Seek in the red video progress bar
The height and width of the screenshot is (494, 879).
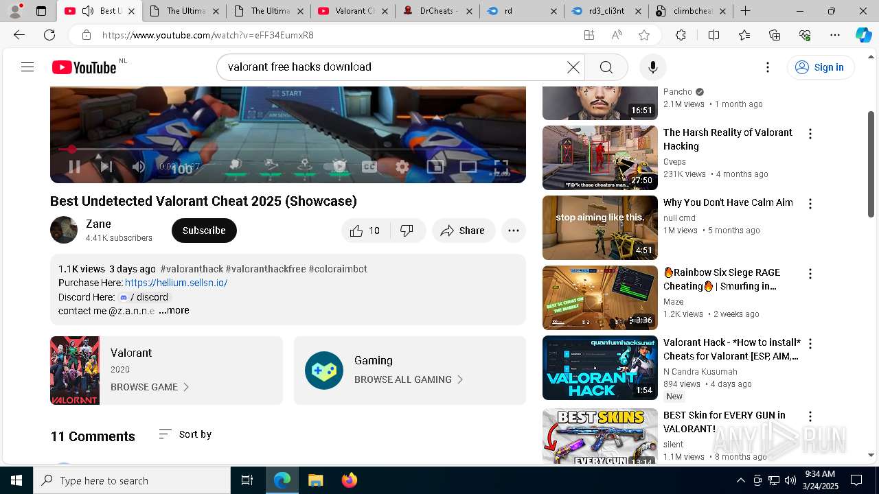tap(288, 149)
